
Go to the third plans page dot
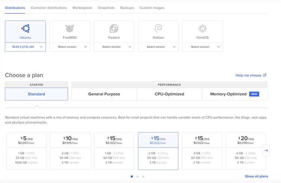[x=143, y=176]
